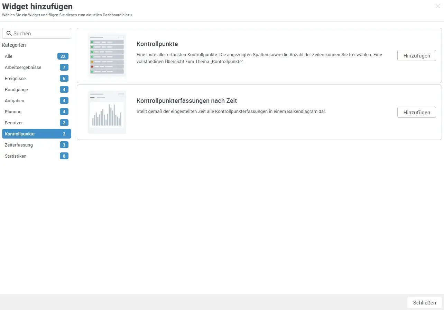Screen dimensions: 444x310
Task: Add the Kontrollpunkterfassungen nach Zeit widget
Action: click(416, 112)
